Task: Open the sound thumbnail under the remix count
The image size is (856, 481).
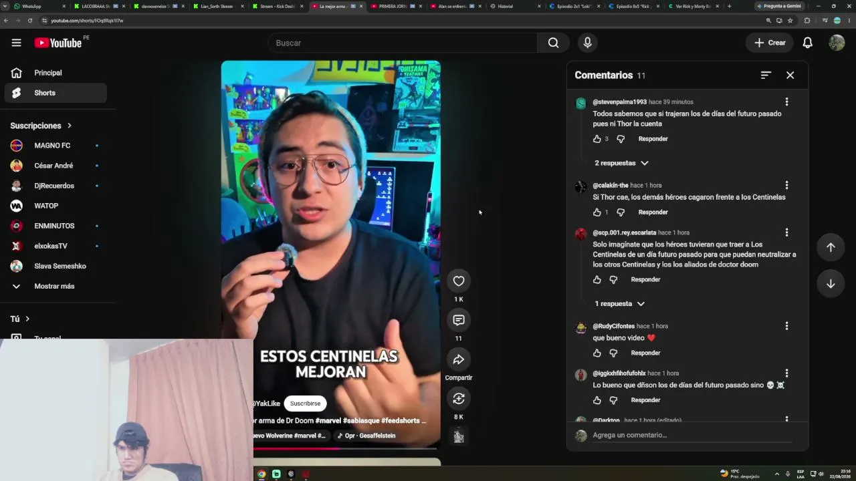Action: point(458,436)
